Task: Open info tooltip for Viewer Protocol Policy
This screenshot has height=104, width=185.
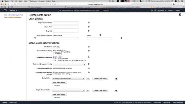Action: (89, 51)
